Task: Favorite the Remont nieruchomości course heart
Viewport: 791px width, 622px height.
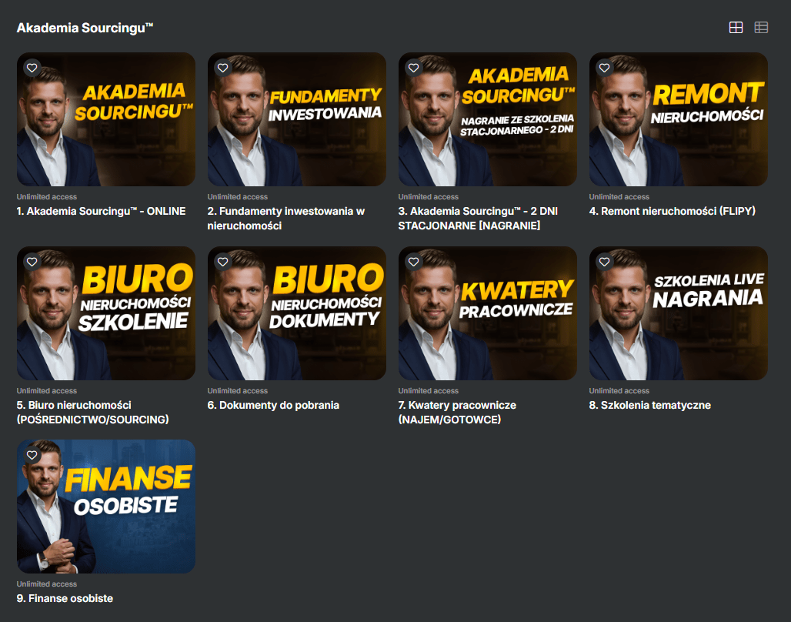Action: [604, 68]
